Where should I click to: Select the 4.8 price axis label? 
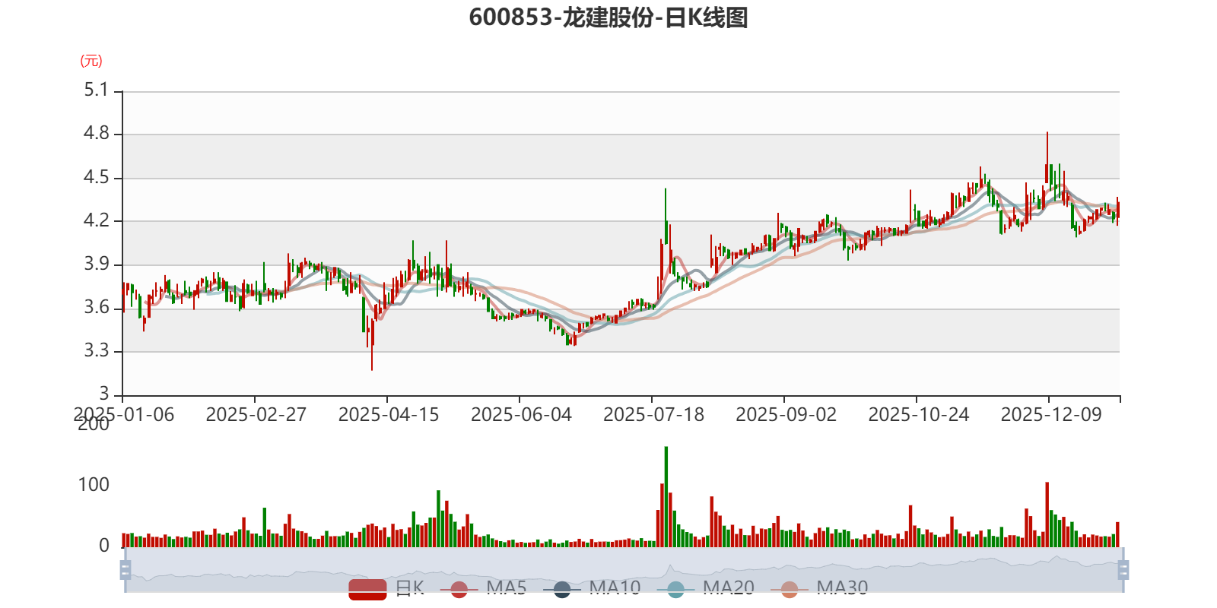click(97, 134)
